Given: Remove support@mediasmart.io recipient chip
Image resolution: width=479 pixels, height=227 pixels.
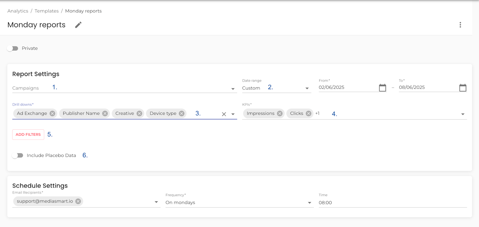Looking at the screenshot, I should [x=78, y=201].
